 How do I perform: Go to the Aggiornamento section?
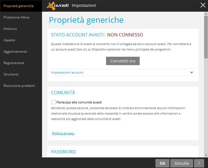click(x=15, y=52)
